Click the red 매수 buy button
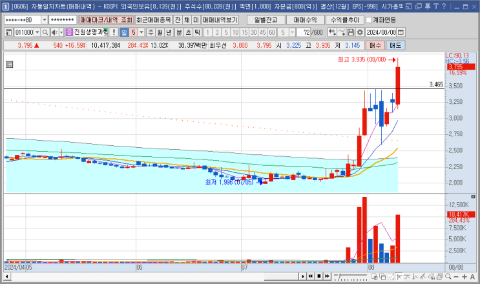The width and height of the screenshot is (480, 284). coord(375,45)
